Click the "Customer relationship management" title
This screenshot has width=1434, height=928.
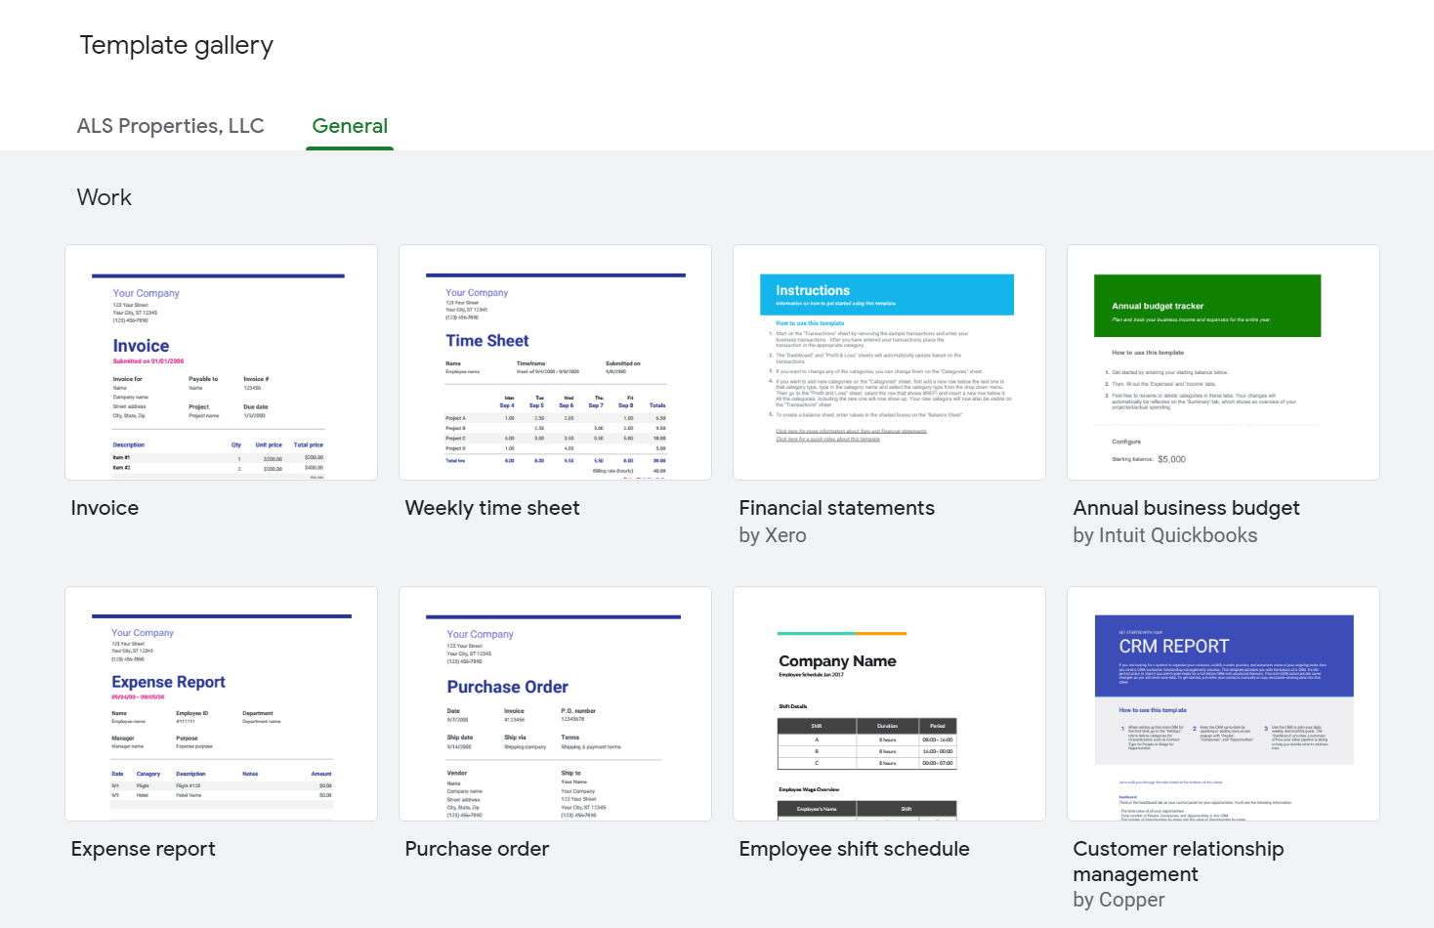pos(1177,861)
